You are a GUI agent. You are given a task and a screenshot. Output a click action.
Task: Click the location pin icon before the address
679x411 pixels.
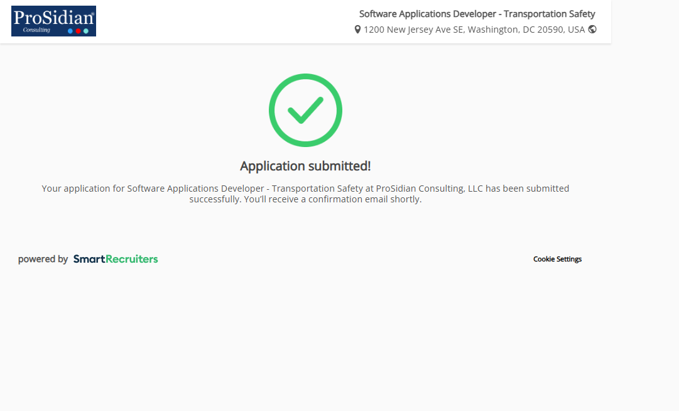(x=357, y=30)
